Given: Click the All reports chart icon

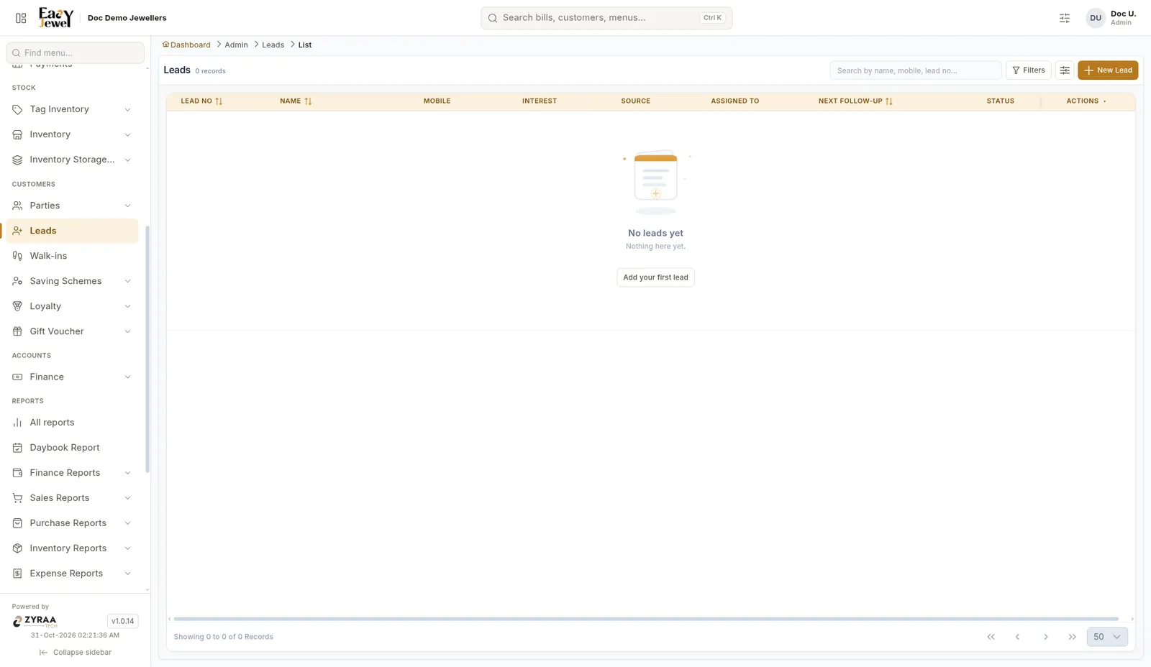Looking at the screenshot, I should pyautogui.click(x=17, y=423).
